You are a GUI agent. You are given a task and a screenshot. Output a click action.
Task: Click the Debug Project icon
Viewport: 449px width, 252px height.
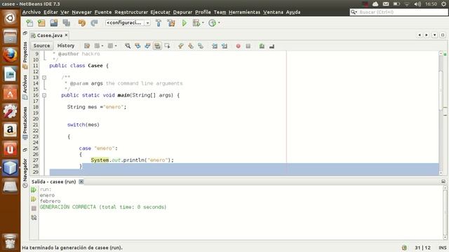[196, 23]
